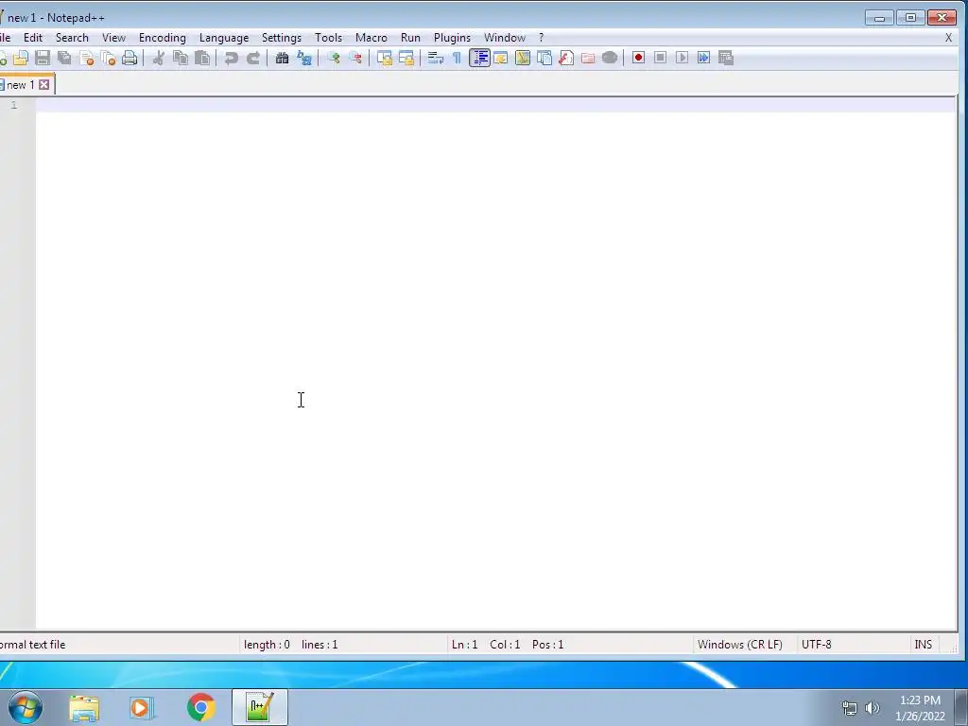Click the 'length : 0 lines : 1' status text
Image resolution: width=968 pixels, height=726 pixels.
tap(291, 645)
